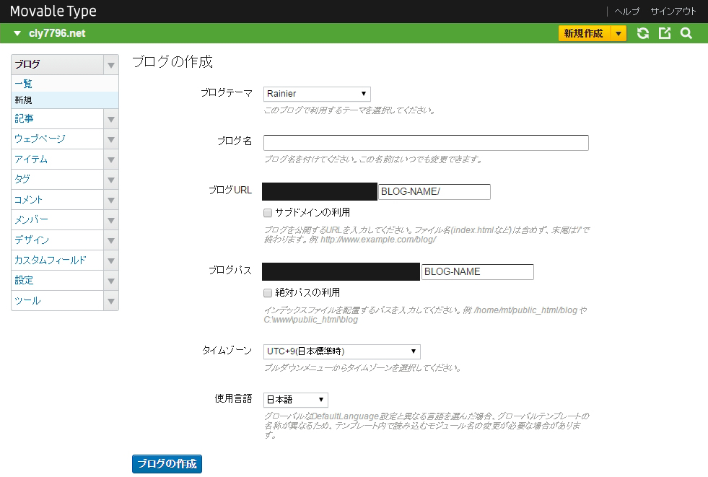This screenshot has width=708, height=477.
Task: Click the ブログの作成 button
Action: click(167, 463)
